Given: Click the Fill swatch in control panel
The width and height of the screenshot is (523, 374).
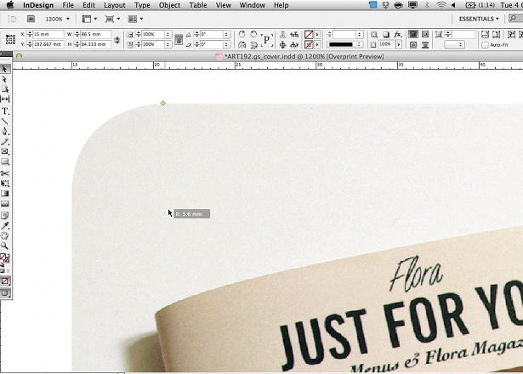Looking at the screenshot, I should pyautogui.click(x=309, y=34).
